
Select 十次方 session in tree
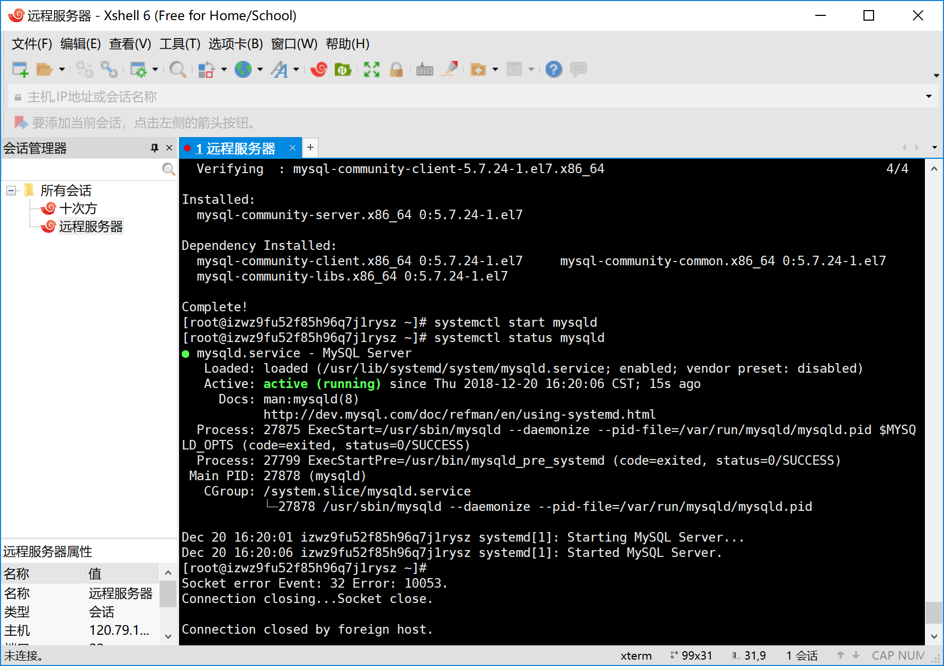[x=78, y=209]
